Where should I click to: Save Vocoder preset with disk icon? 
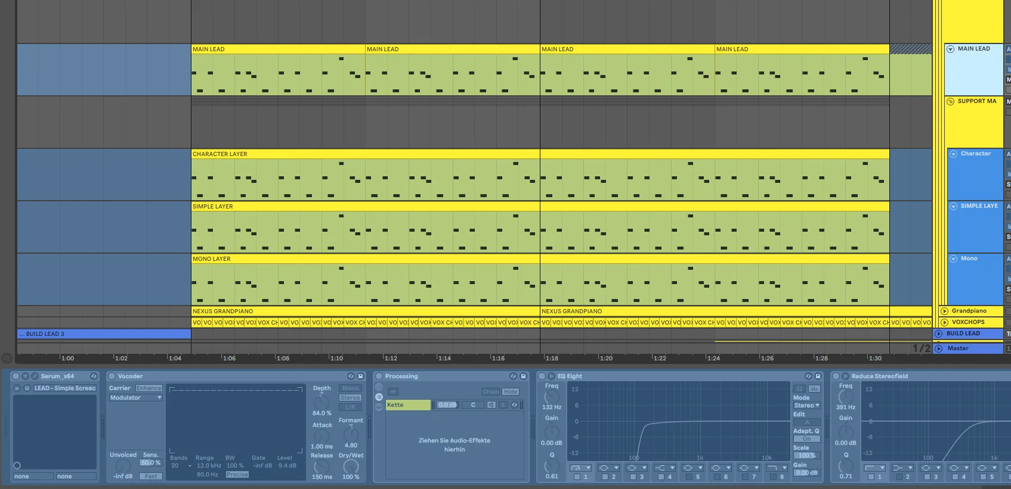pyautogui.click(x=360, y=376)
